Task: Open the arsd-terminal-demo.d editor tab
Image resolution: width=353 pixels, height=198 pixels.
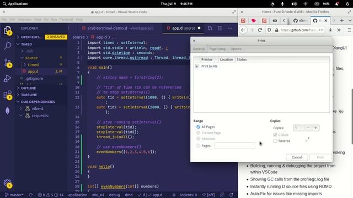Action: click(117, 28)
